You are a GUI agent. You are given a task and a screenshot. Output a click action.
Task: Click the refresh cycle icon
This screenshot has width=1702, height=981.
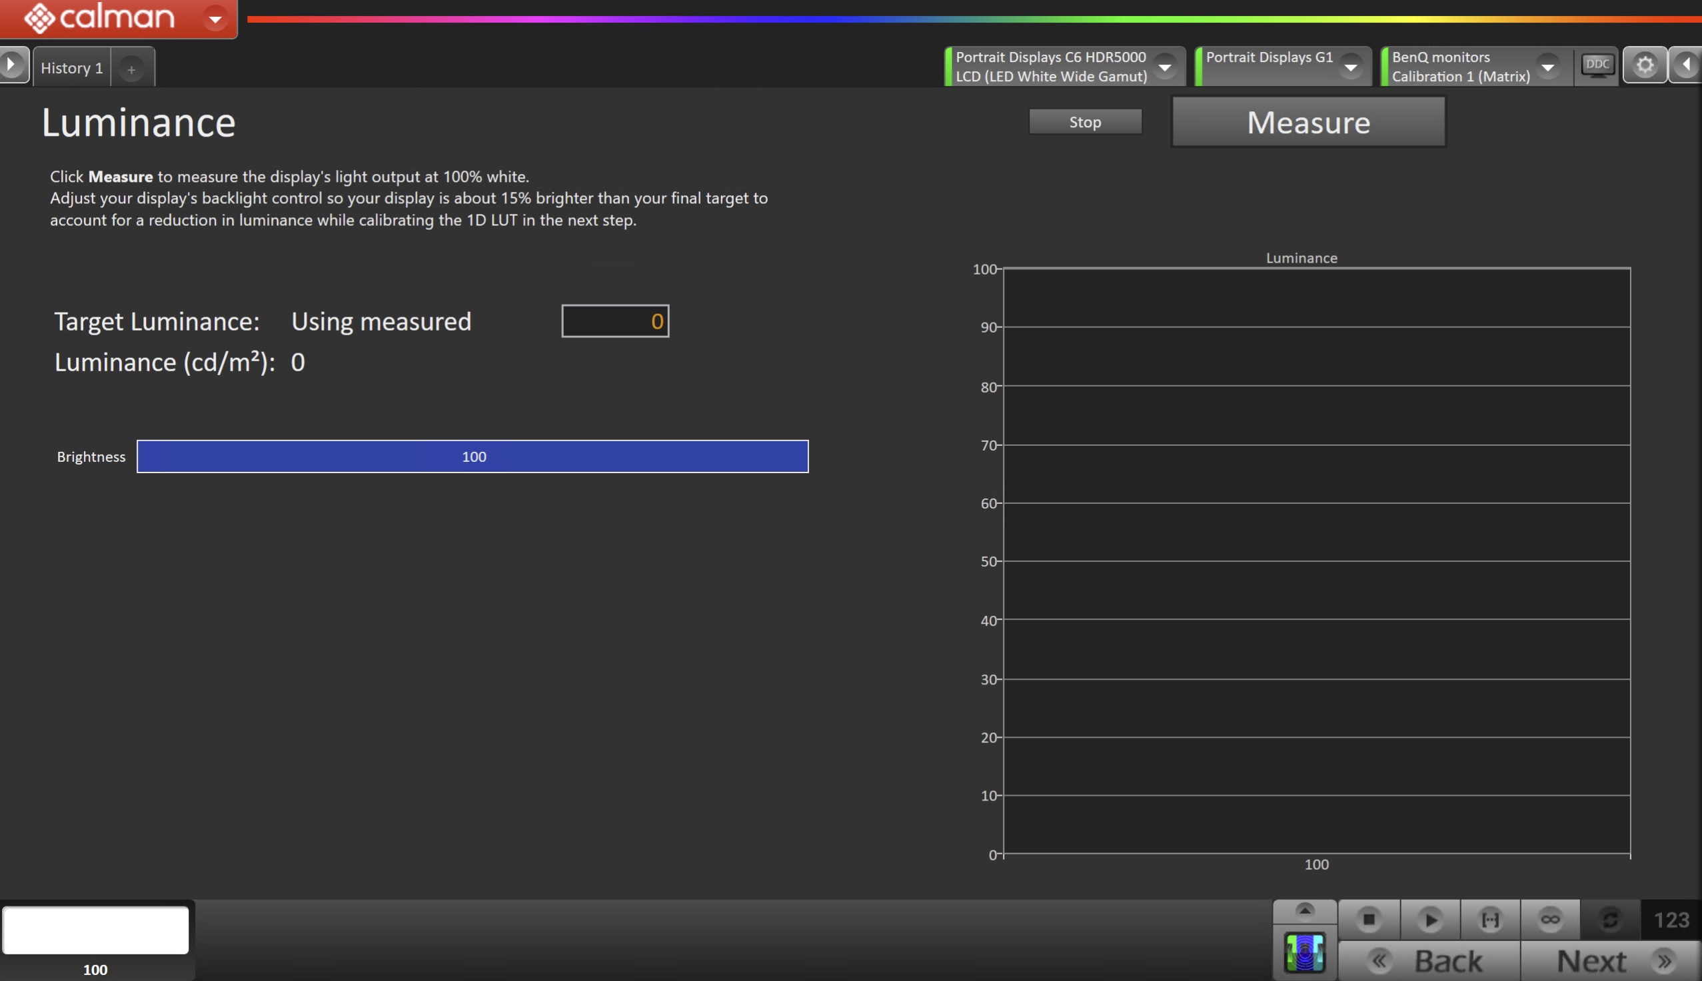1610,920
